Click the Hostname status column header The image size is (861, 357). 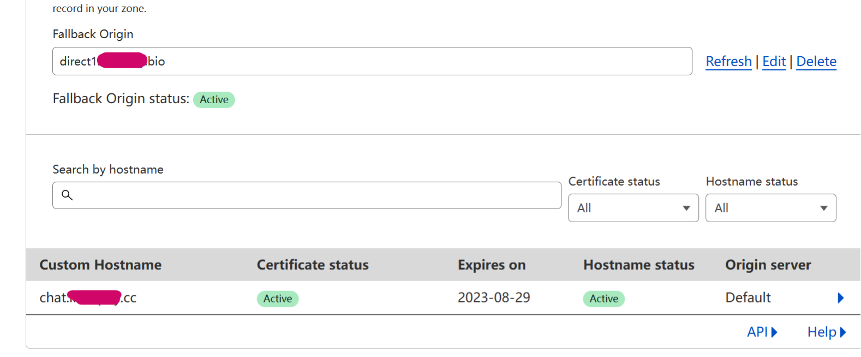coord(638,265)
